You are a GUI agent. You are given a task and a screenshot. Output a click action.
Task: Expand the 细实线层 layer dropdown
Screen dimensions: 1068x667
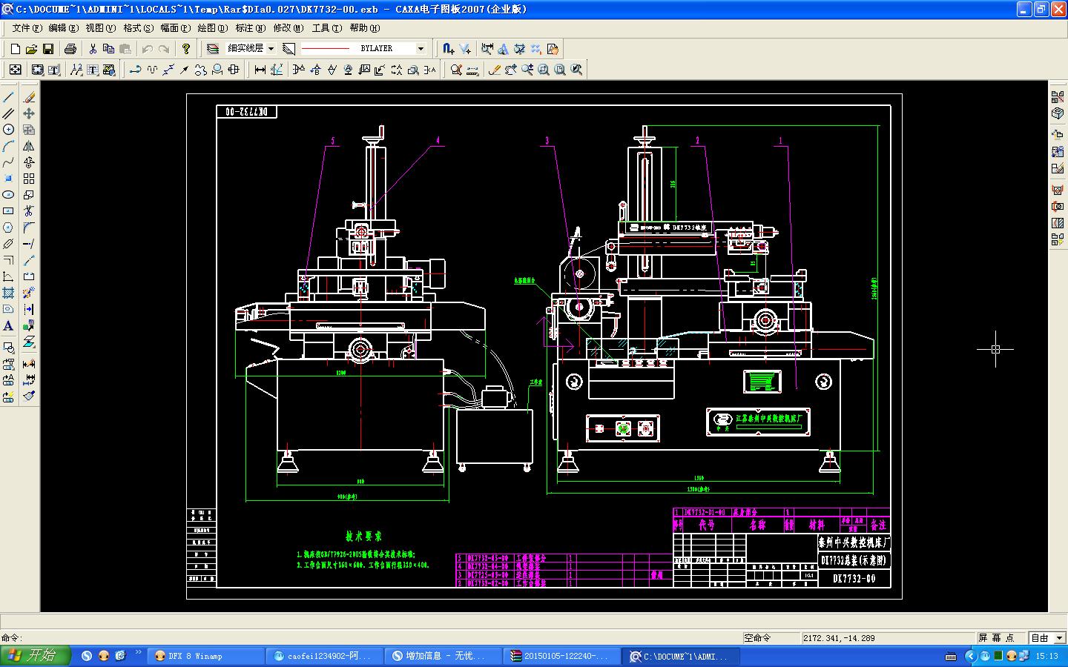click(271, 49)
